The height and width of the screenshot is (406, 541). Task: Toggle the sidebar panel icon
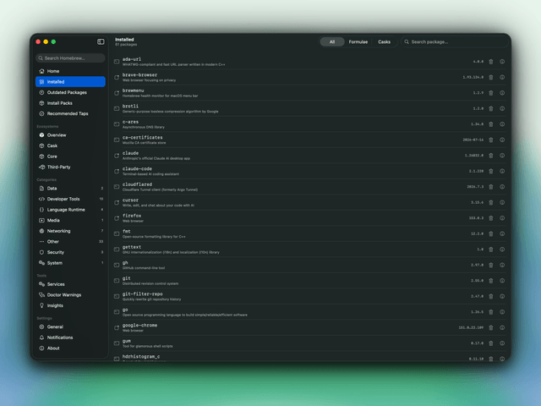[101, 41]
